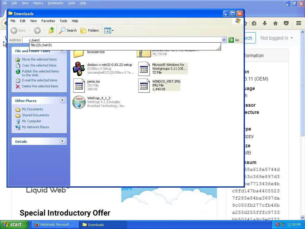Click the 12:38 PM system clock
The height and width of the screenshot is (229, 305).
coord(294,225)
